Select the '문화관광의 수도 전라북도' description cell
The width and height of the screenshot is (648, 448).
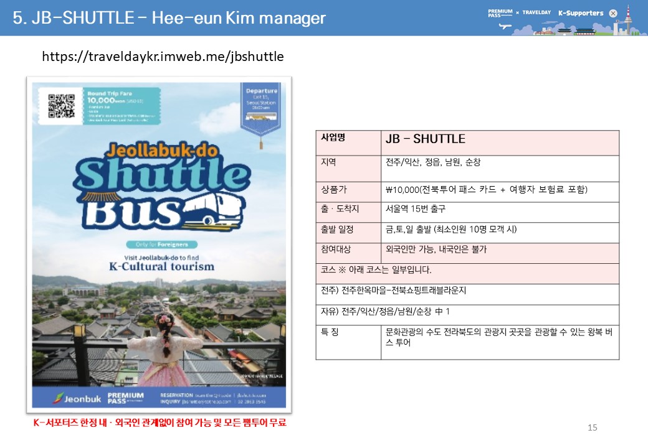point(500,342)
